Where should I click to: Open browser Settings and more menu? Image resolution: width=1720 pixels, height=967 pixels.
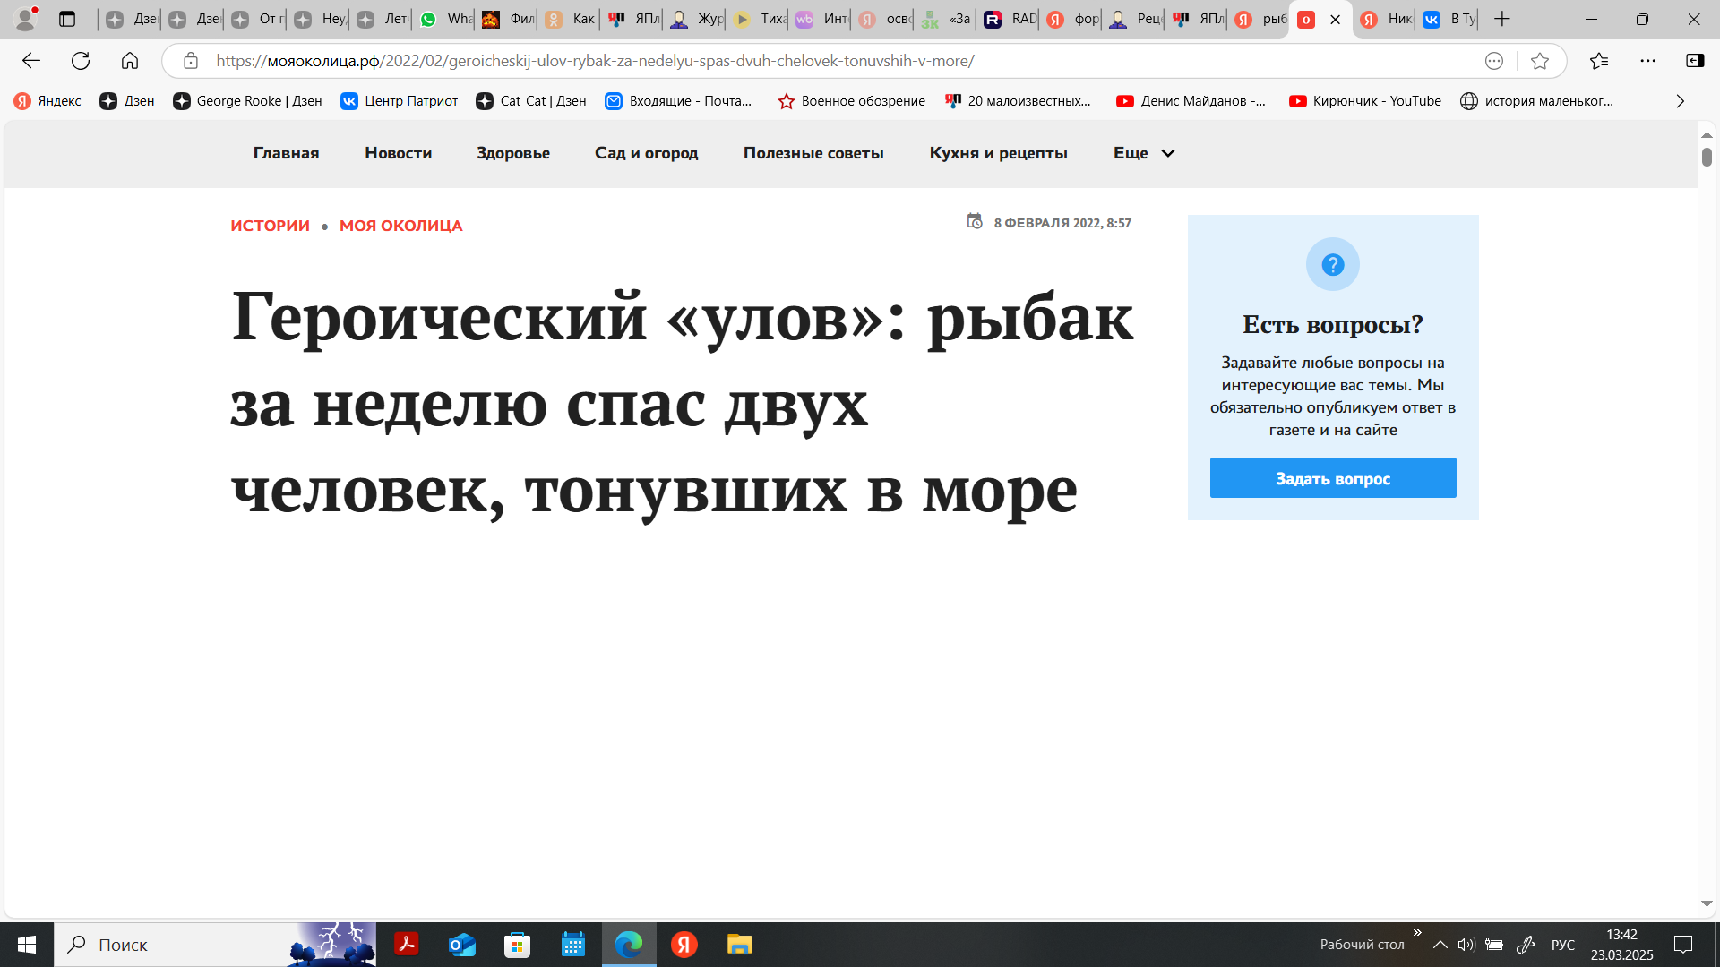1648,61
